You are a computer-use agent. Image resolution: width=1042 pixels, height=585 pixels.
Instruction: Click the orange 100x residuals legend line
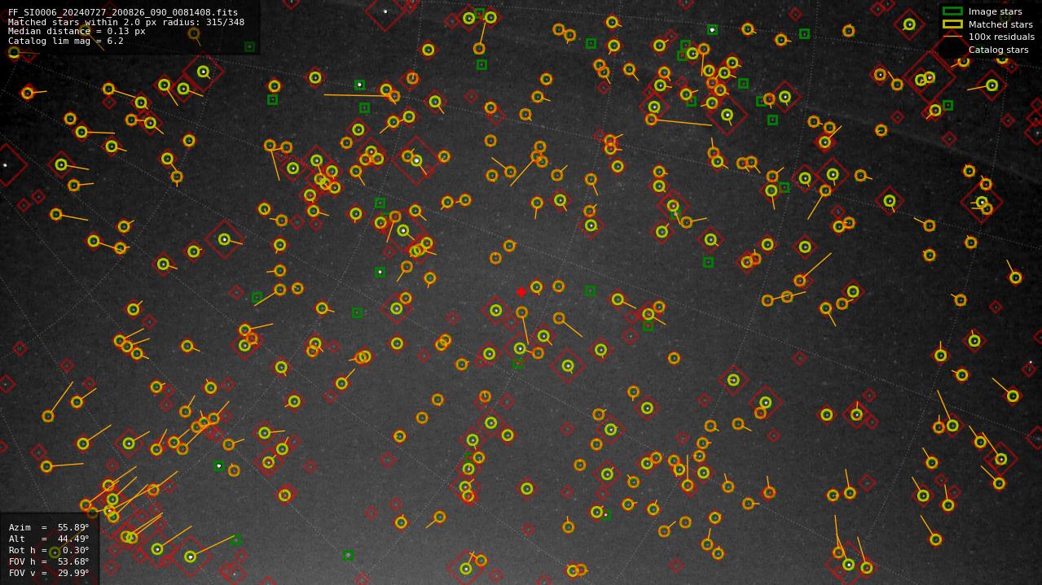click(x=952, y=37)
